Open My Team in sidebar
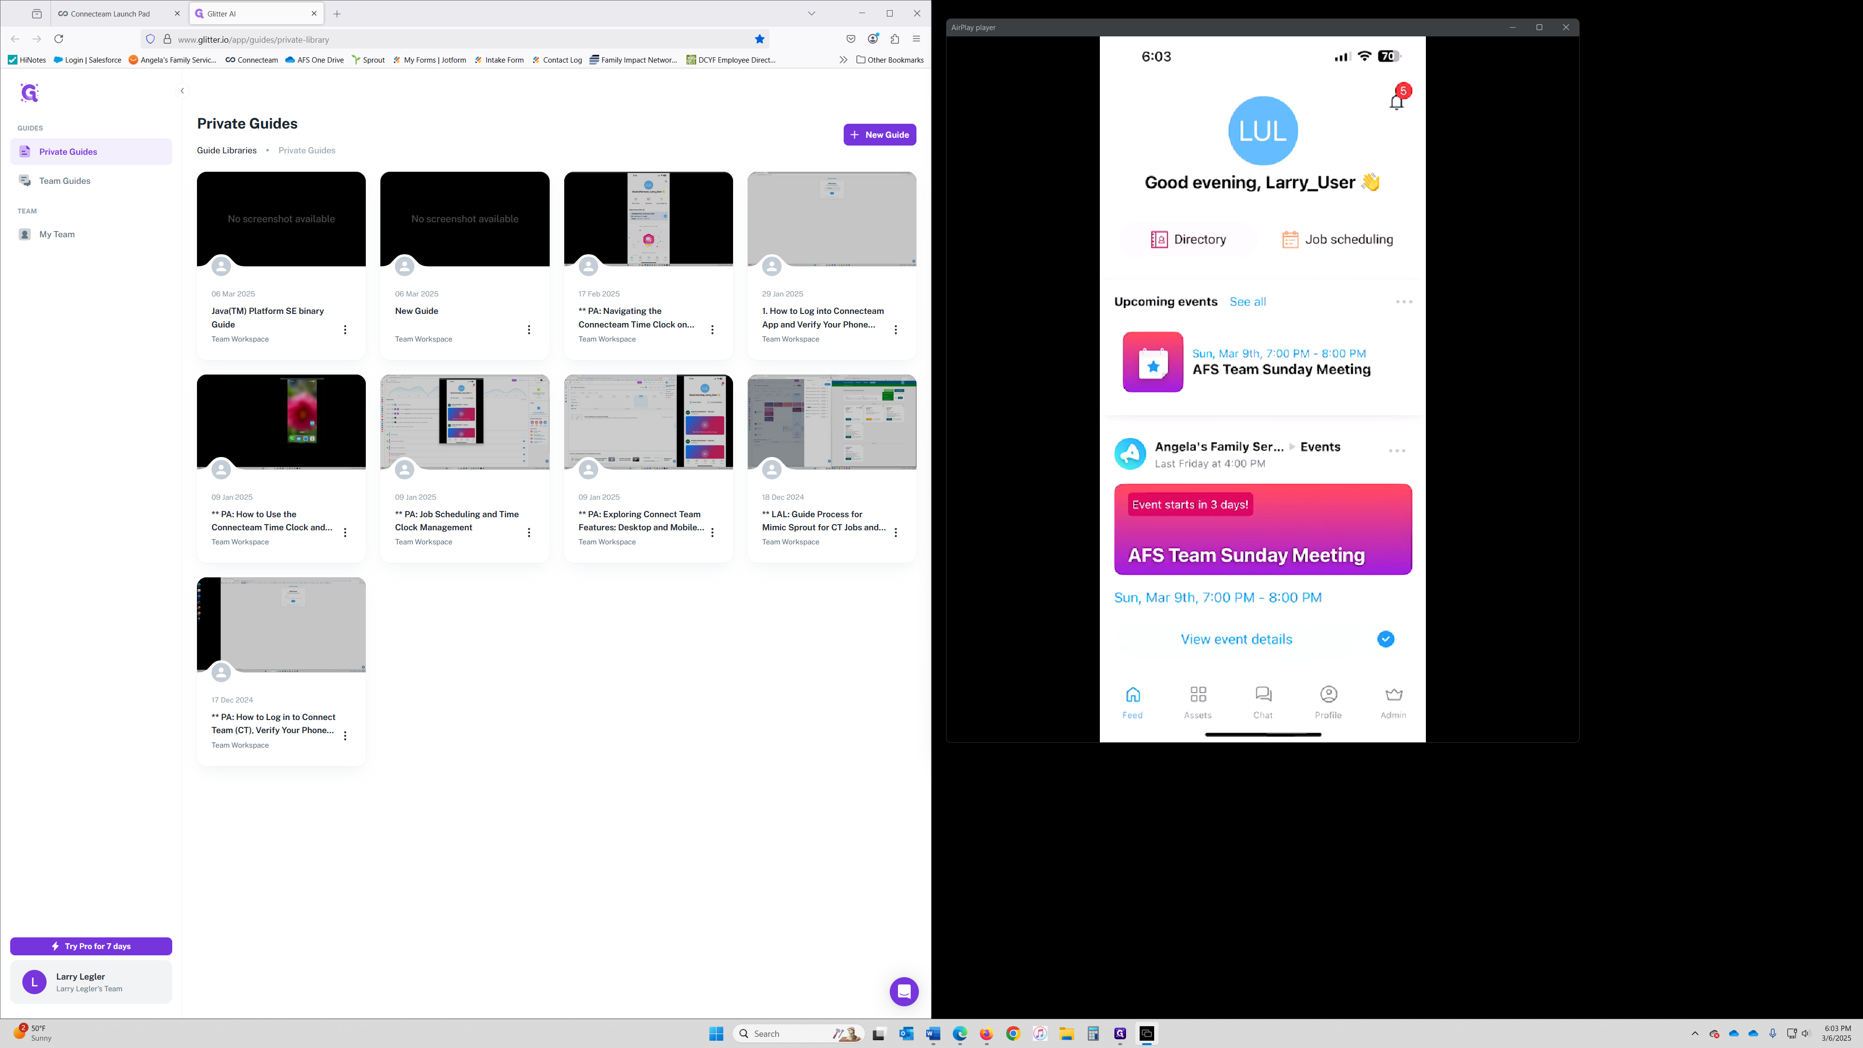 [x=91, y=234]
